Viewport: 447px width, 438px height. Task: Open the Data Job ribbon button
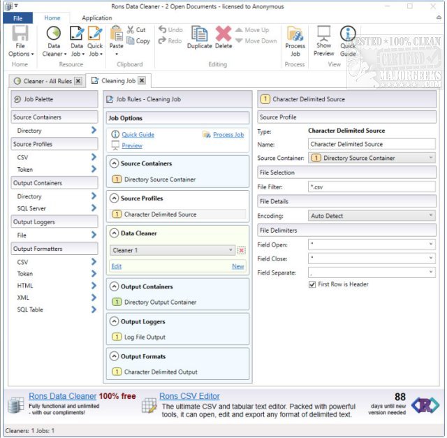click(77, 41)
